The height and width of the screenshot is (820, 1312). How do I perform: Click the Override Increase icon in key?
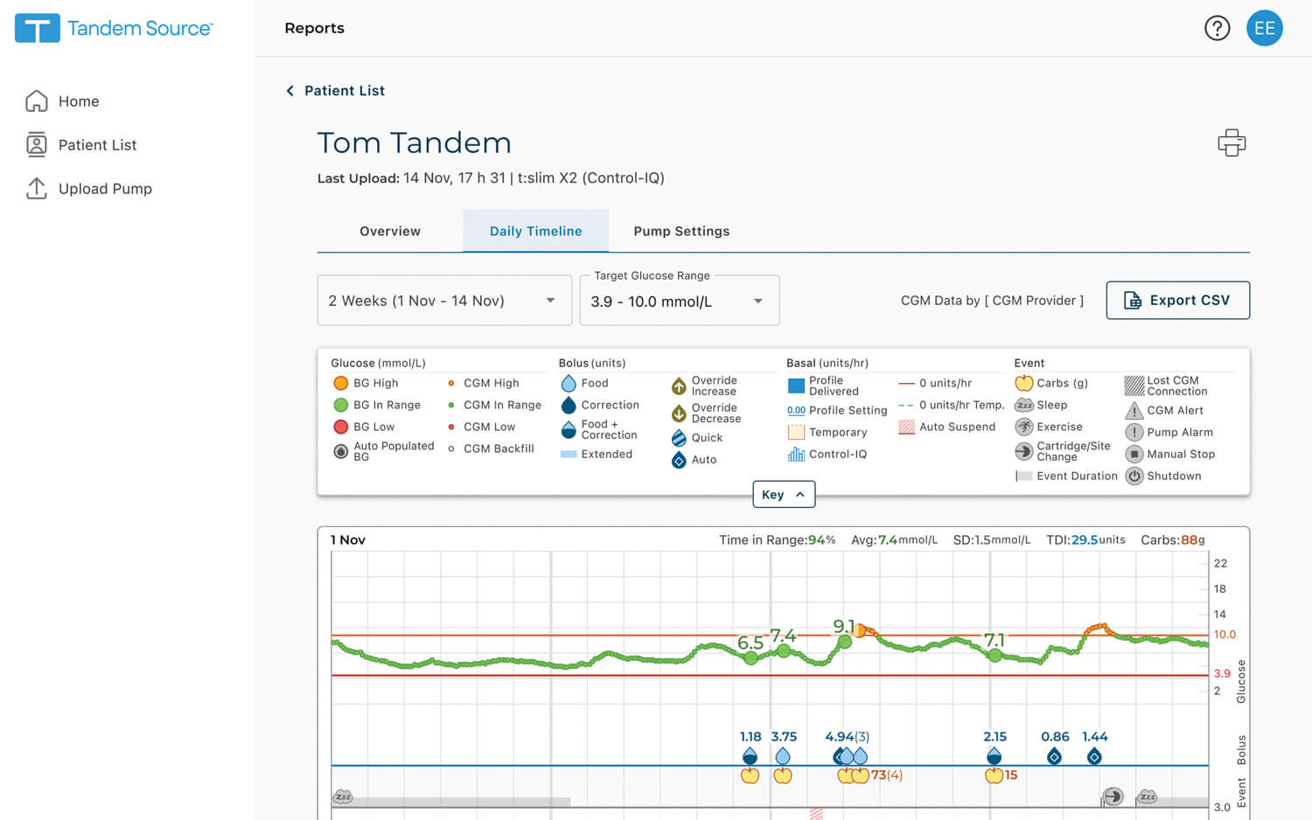pyautogui.click(x=679, y=386)
